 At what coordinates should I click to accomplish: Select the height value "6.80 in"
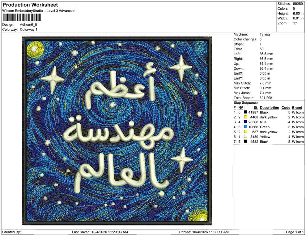tap(298, 14)
